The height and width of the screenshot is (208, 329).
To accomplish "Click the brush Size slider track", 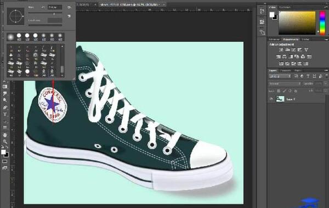I will [x=45, y=13].
